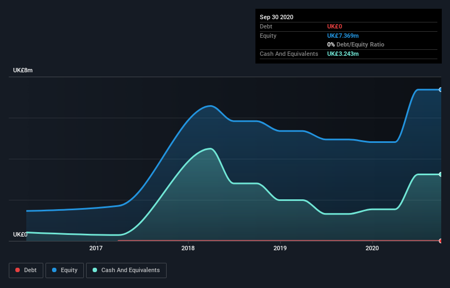
Task: Click the UK£3.243m cash value
Action: coord(343,54)
